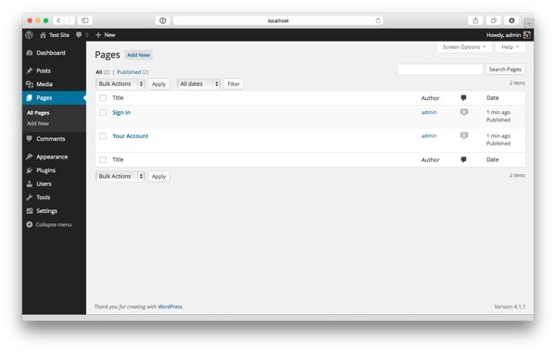Image resolution: width=556 pixels, height=353 pixels.
Task: Click Version 4.1.1 footer text
Action: 510,307
